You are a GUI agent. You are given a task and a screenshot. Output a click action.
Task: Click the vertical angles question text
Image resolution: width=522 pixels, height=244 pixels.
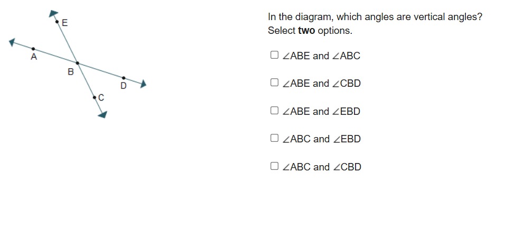pyautogui.click(x=375, y=17)
